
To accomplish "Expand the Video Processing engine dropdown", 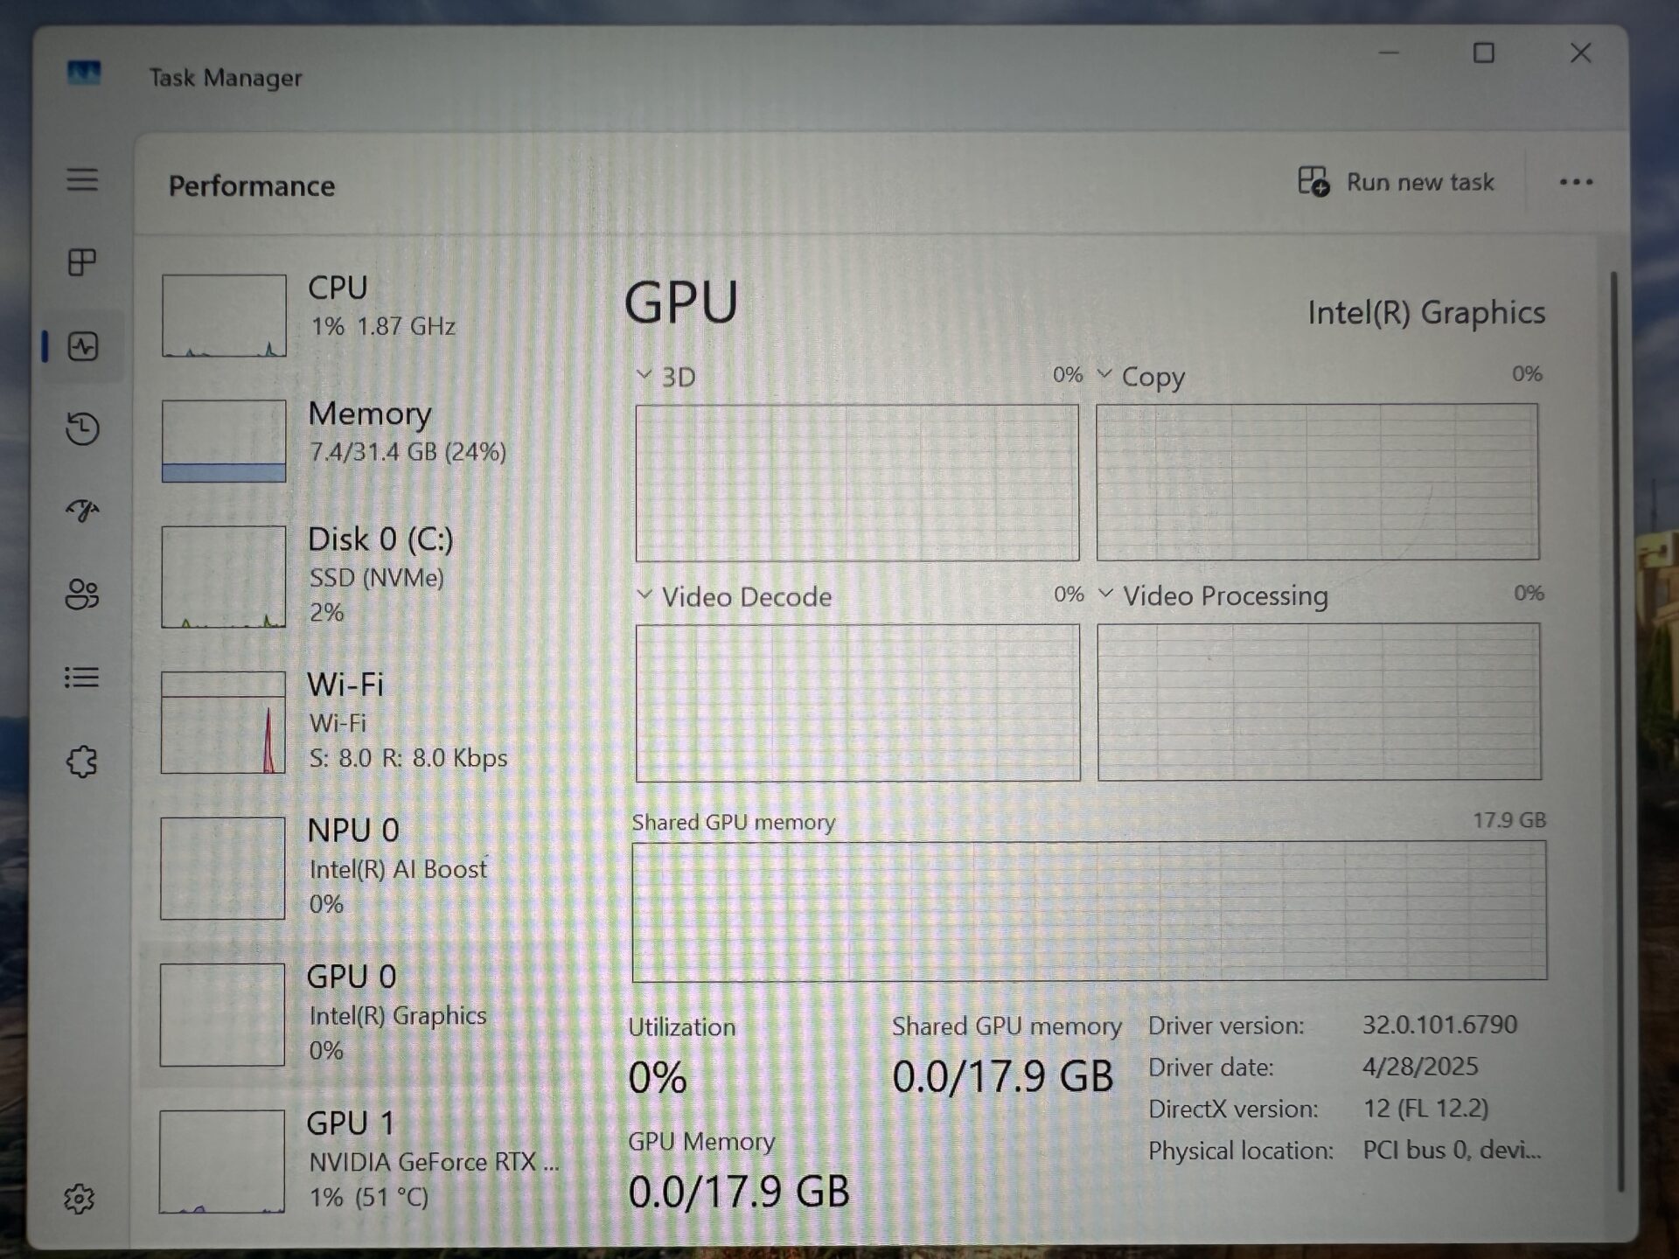I will [x=1106, y=595].
